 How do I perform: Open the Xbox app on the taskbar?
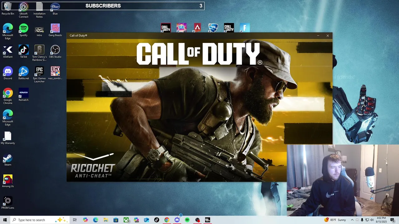point(126,220)
